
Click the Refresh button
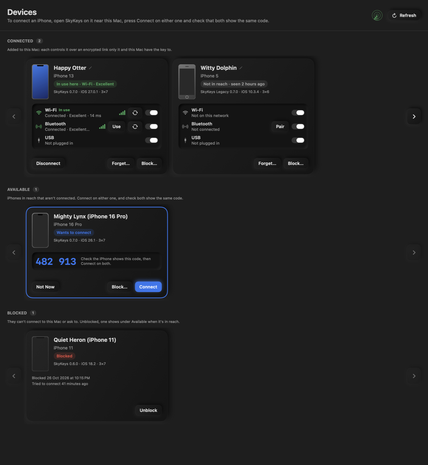tap(404, 16)
